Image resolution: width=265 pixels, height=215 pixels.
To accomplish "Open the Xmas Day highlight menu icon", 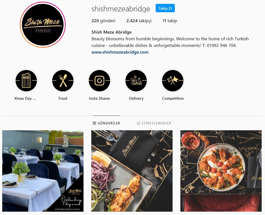I will coord(26,81).
